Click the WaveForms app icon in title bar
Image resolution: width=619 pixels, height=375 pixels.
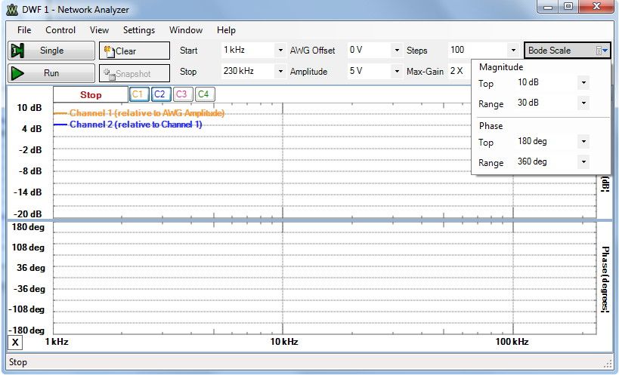click(12, 10)
